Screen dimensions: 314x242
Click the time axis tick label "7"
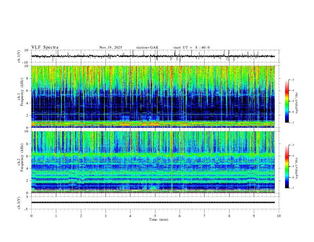pos(205,216)
